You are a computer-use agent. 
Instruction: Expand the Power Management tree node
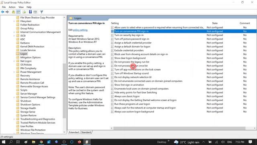14,72
